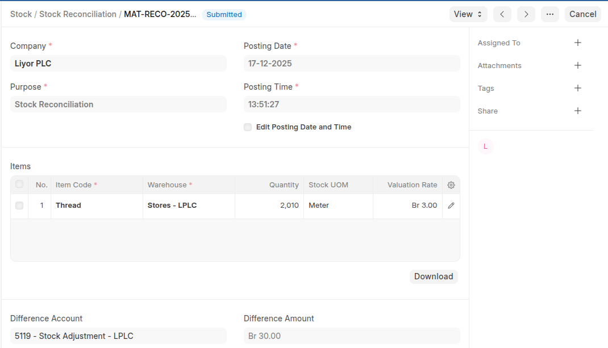608x348 pixels.
Task: Toggle Edit Posting Date and Time checkbox
Action: 248,127
